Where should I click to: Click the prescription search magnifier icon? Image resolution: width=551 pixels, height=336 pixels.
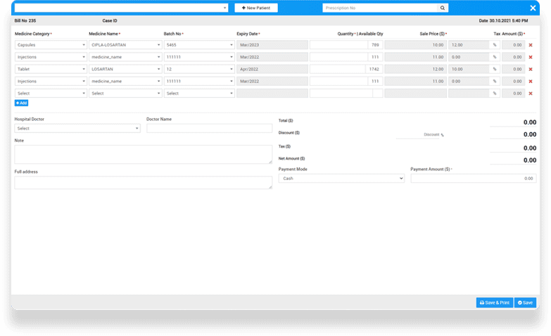click(x=442, y=8)
